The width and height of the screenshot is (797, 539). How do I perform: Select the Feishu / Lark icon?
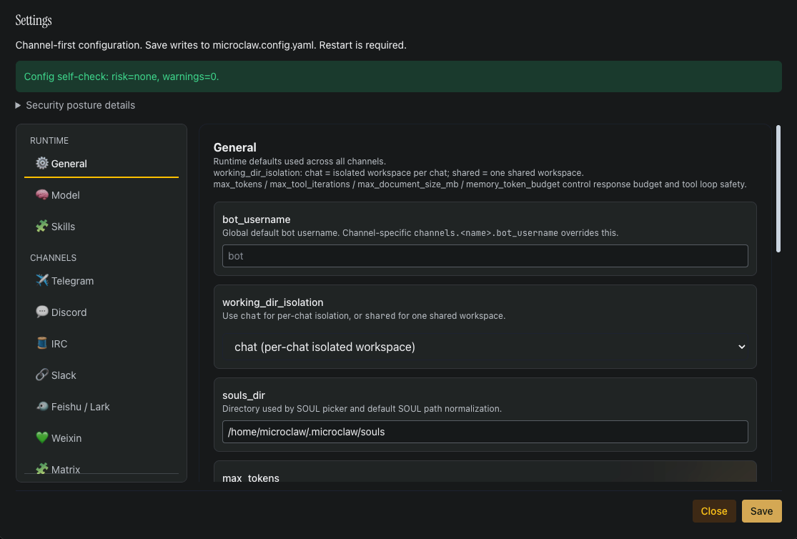pos(41,406)
